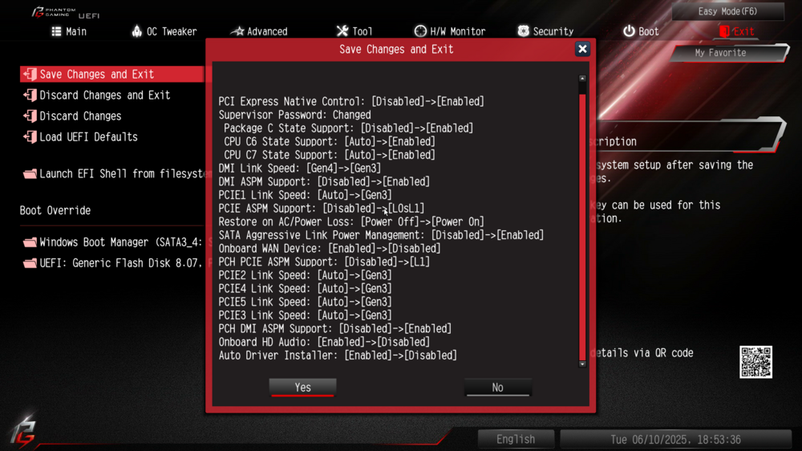The height and width of the screenshot is (451, 802).
Task: Click the English language button
Action: [x=516, y=439]
